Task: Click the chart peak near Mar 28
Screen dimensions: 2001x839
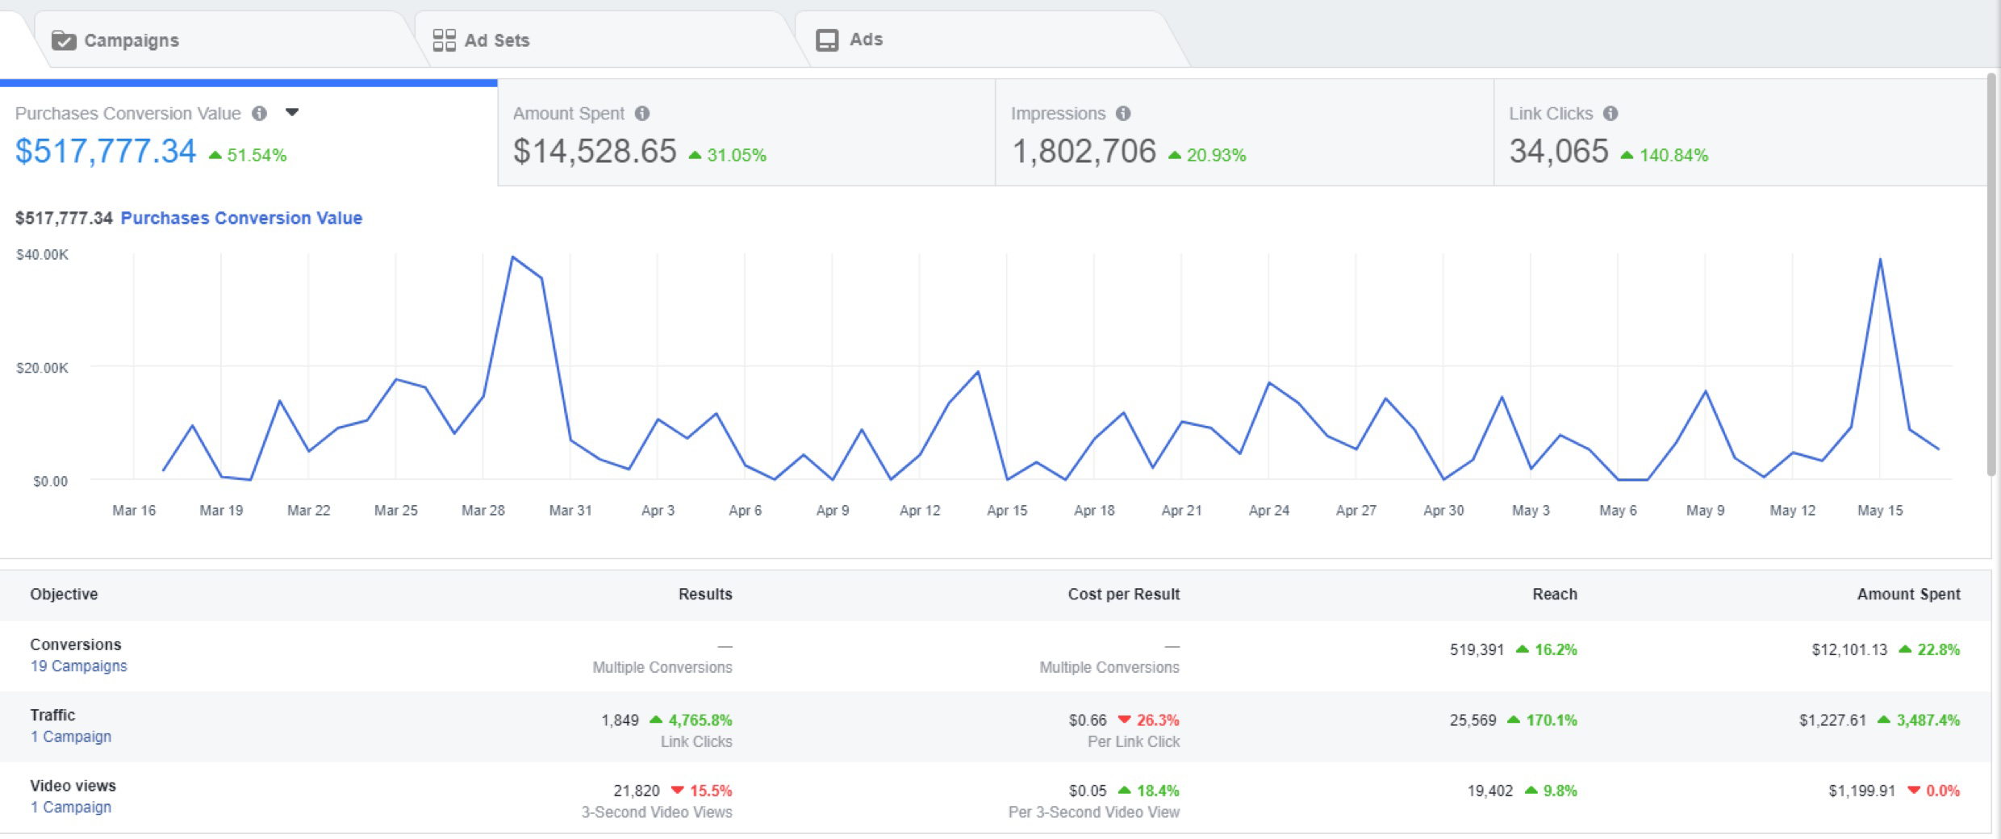Action: (512, 257)
